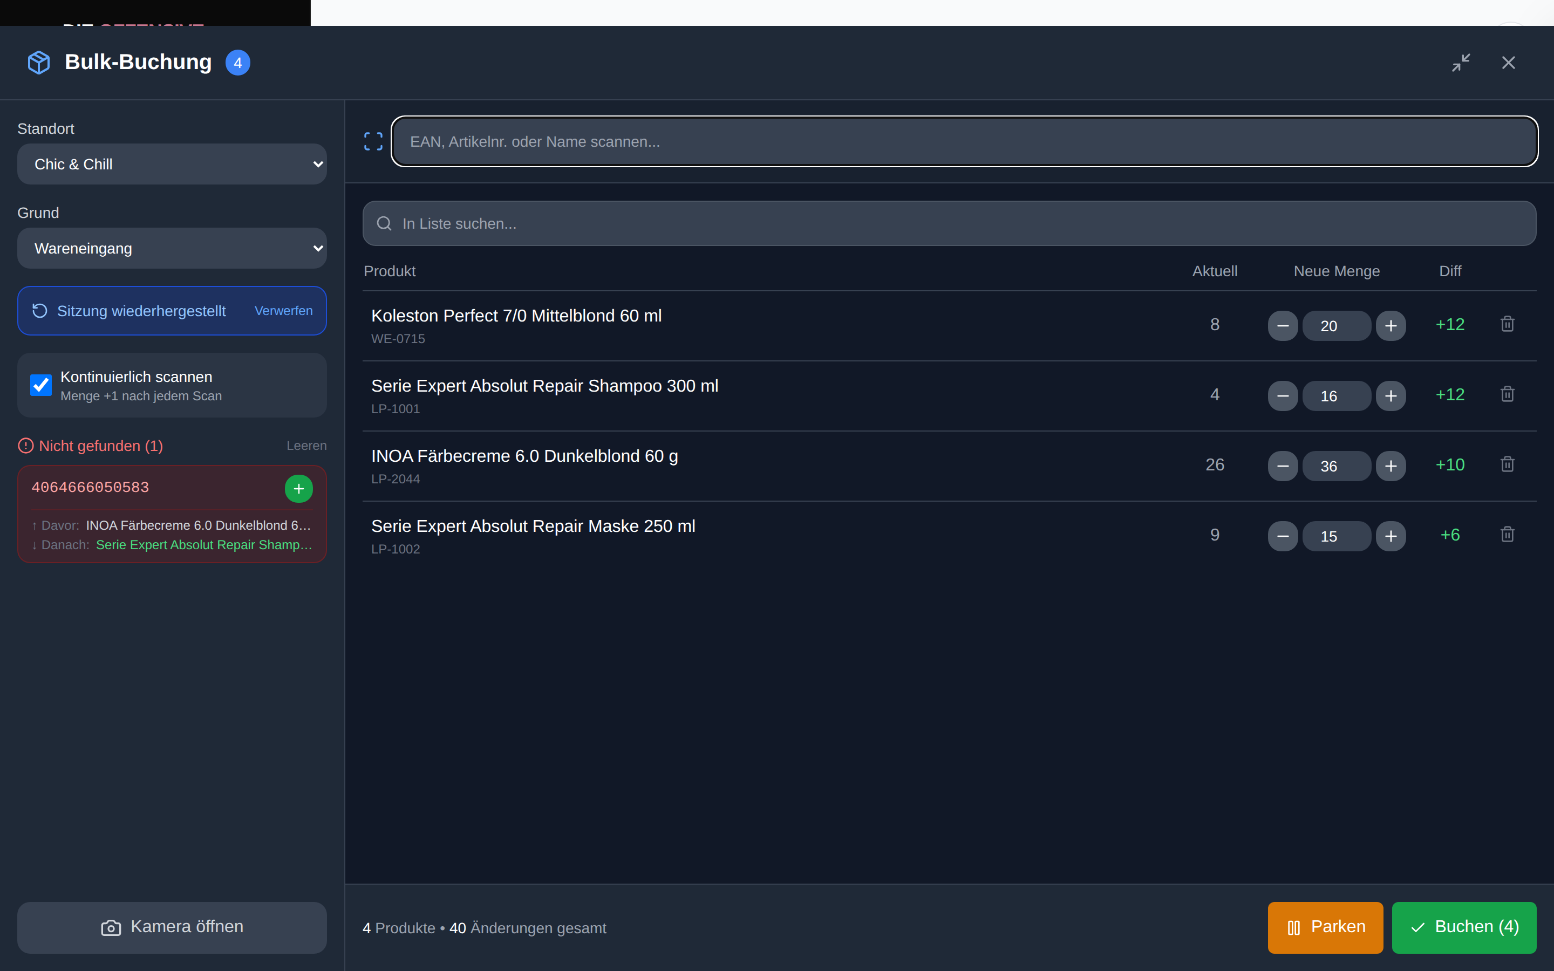1554x971 pixels.
Task: Select INOA Färbecreme 6.0 Dunkelblond 60 g name
Action: click(x=524, y=456)
